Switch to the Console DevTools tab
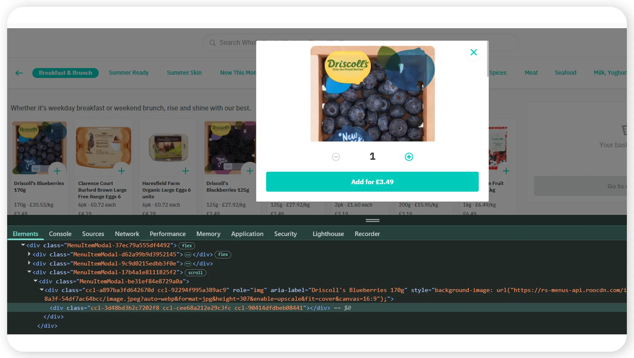This screenshot has height=358, width=634. point(60,234)
